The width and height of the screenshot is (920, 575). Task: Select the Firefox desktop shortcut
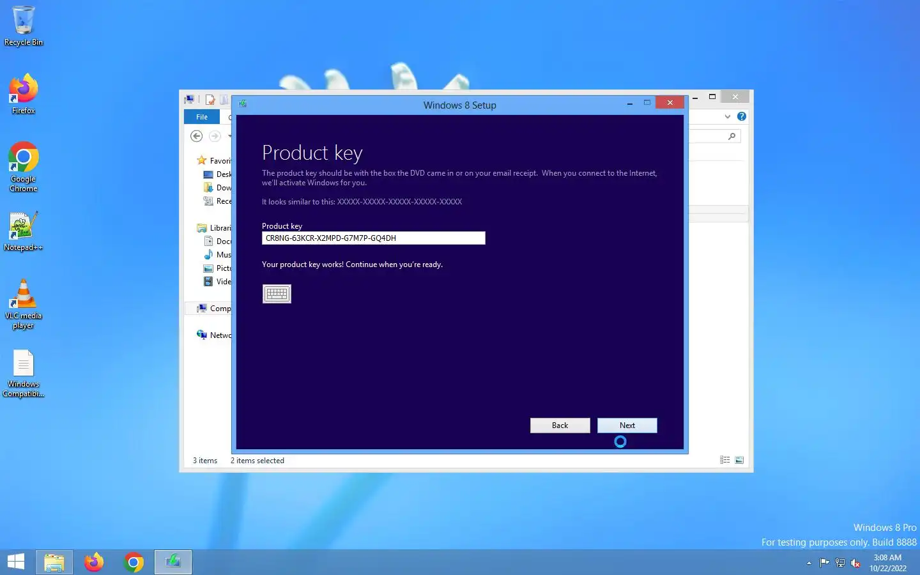pos(24,94)
